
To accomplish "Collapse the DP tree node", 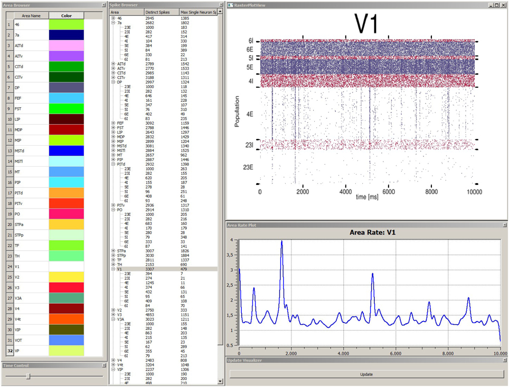I will click(x=114, y=82).
